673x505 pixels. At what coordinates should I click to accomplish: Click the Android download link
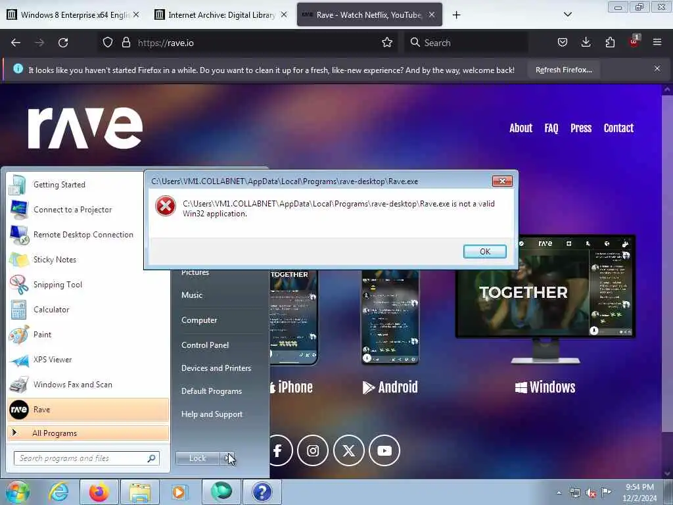click(x=390, y=387)
